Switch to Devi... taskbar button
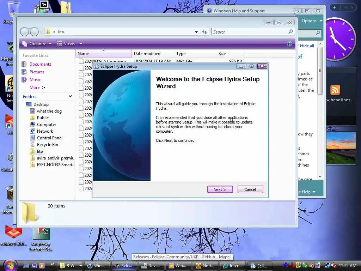This screenshot has width=361, height=271. point(151,266)
